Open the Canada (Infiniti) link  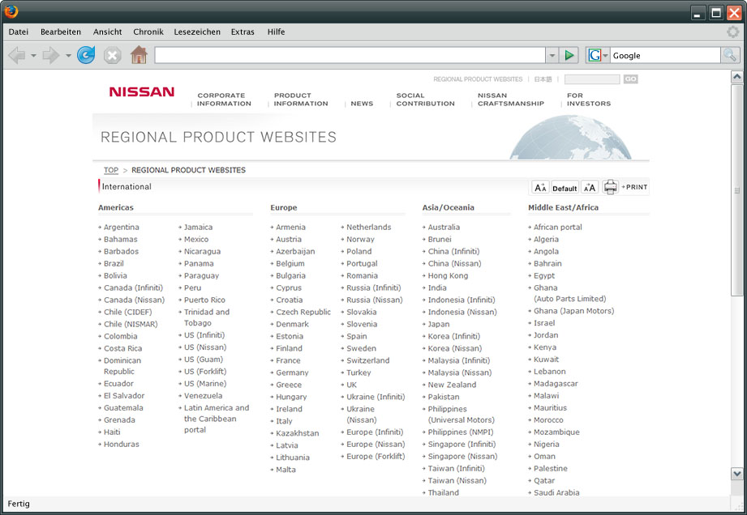click(133, 287)
